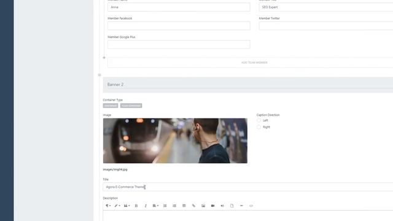Choose the shorter Container Type option

click(x=111, y=106)
